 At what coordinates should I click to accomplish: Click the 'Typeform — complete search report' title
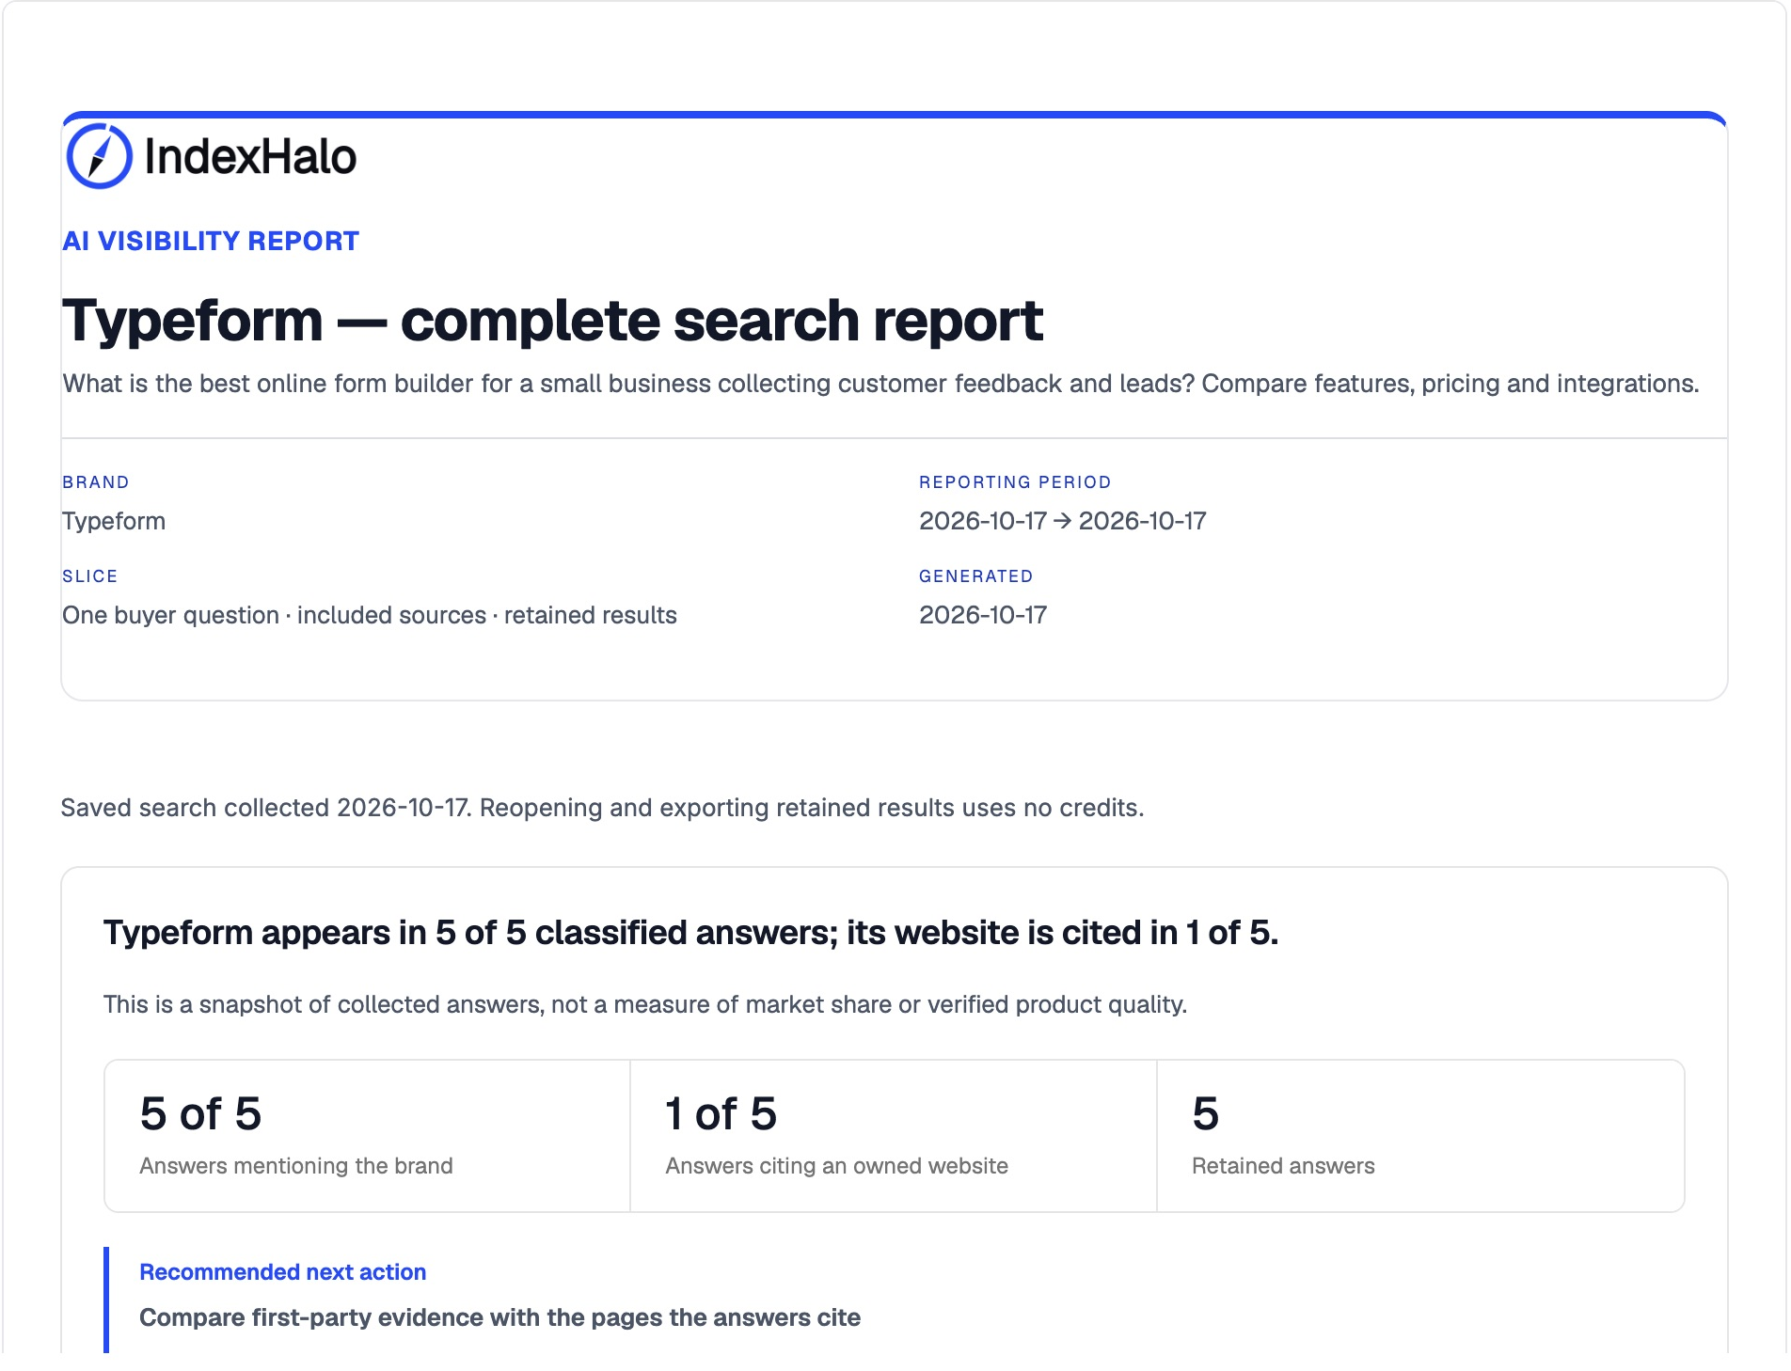552,320
